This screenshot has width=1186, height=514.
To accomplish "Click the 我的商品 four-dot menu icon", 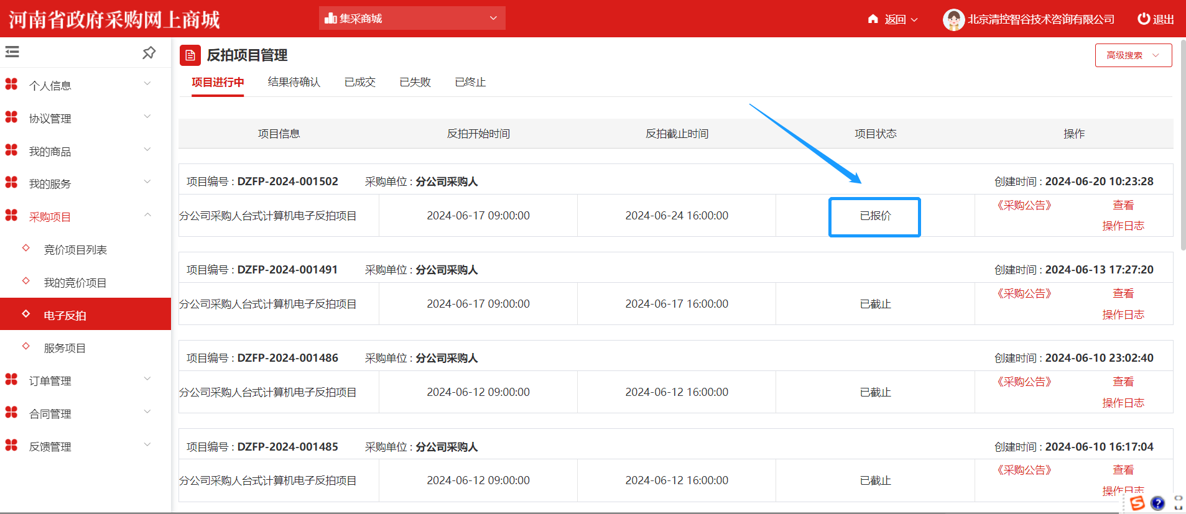I will [11, 150].
